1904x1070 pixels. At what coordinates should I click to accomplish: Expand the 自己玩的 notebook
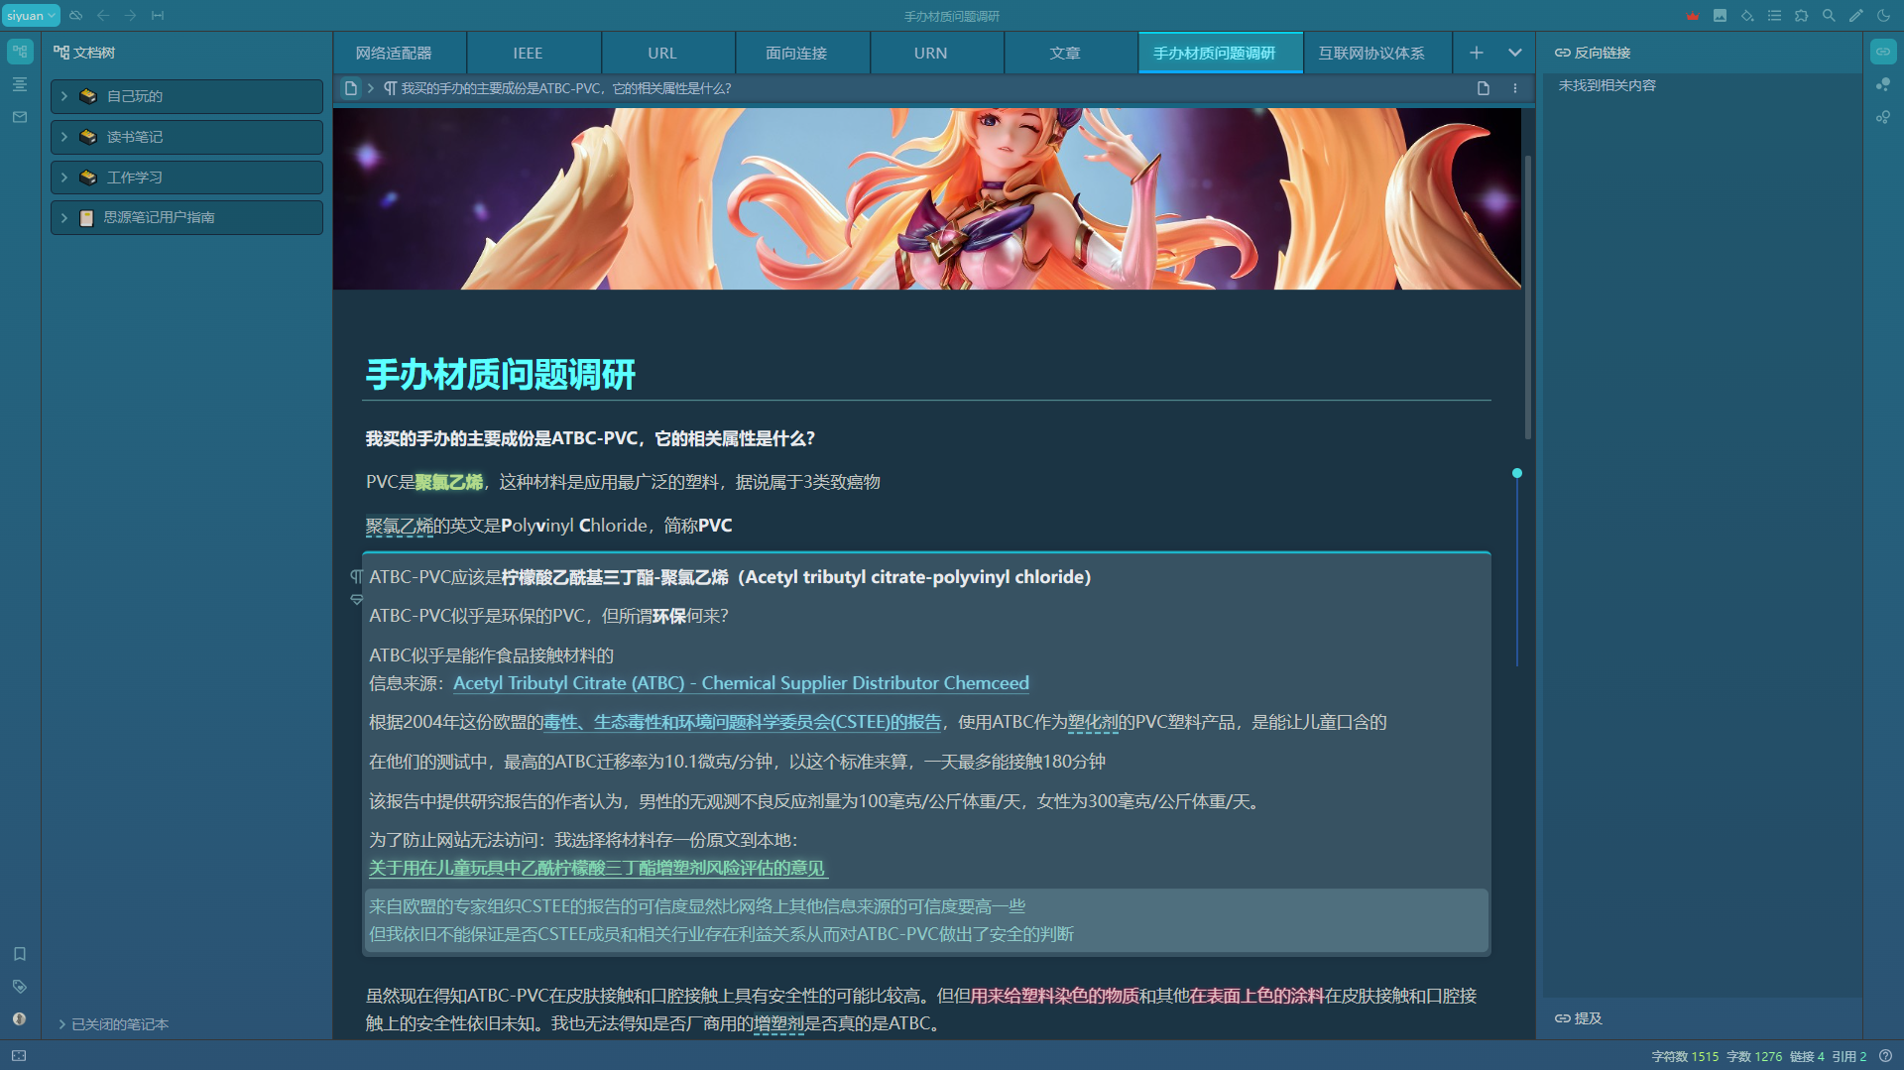click(x=64, y=96)
